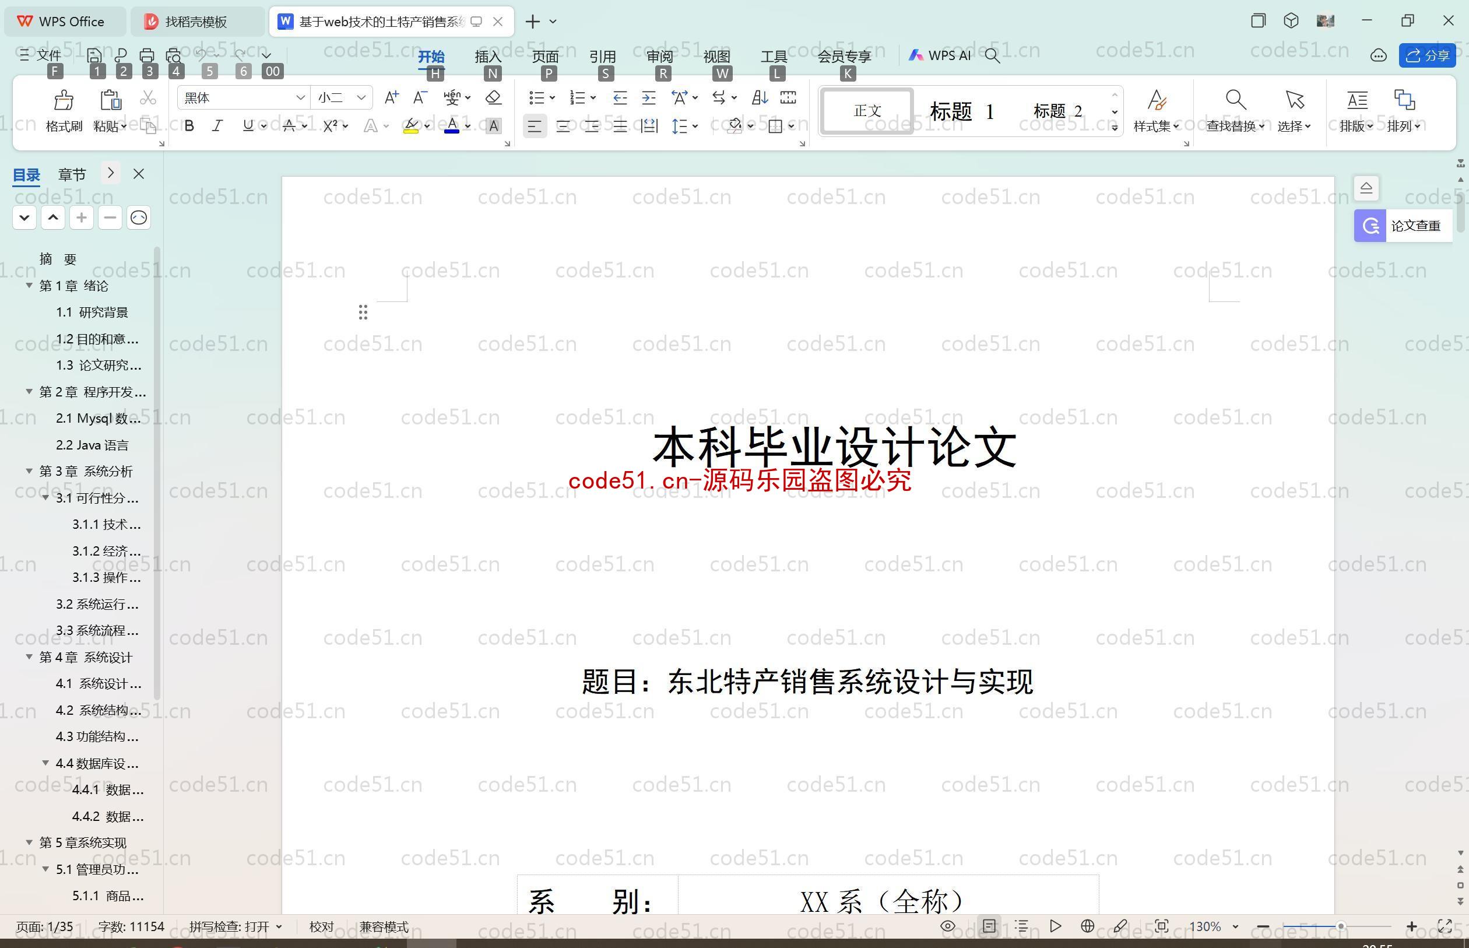
Task: Click the Decrease Indent icon
Action: pyautogui.click(x=620, y=97)
